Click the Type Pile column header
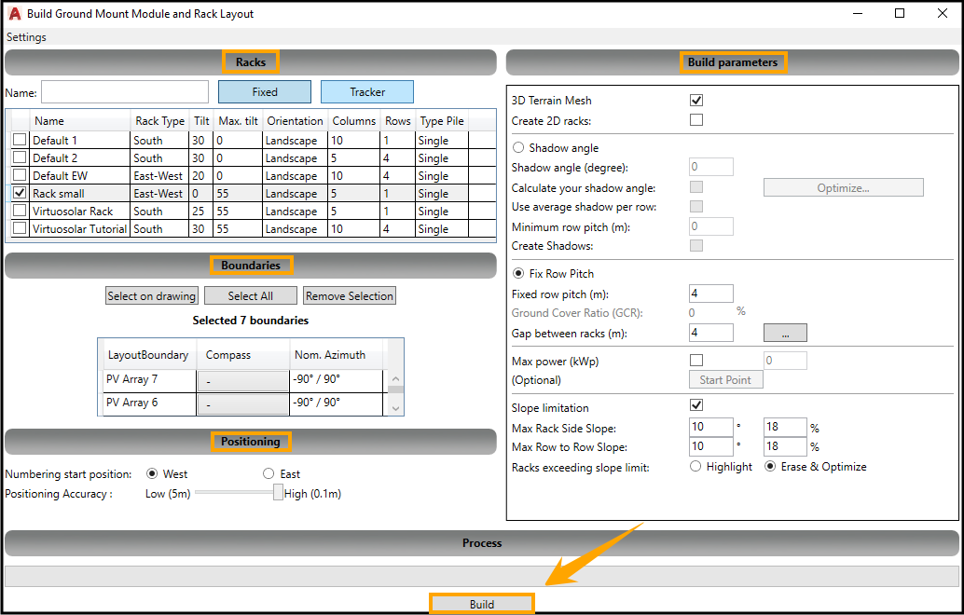964x615 pixels. pyautogui.click(x=442, y=121)
